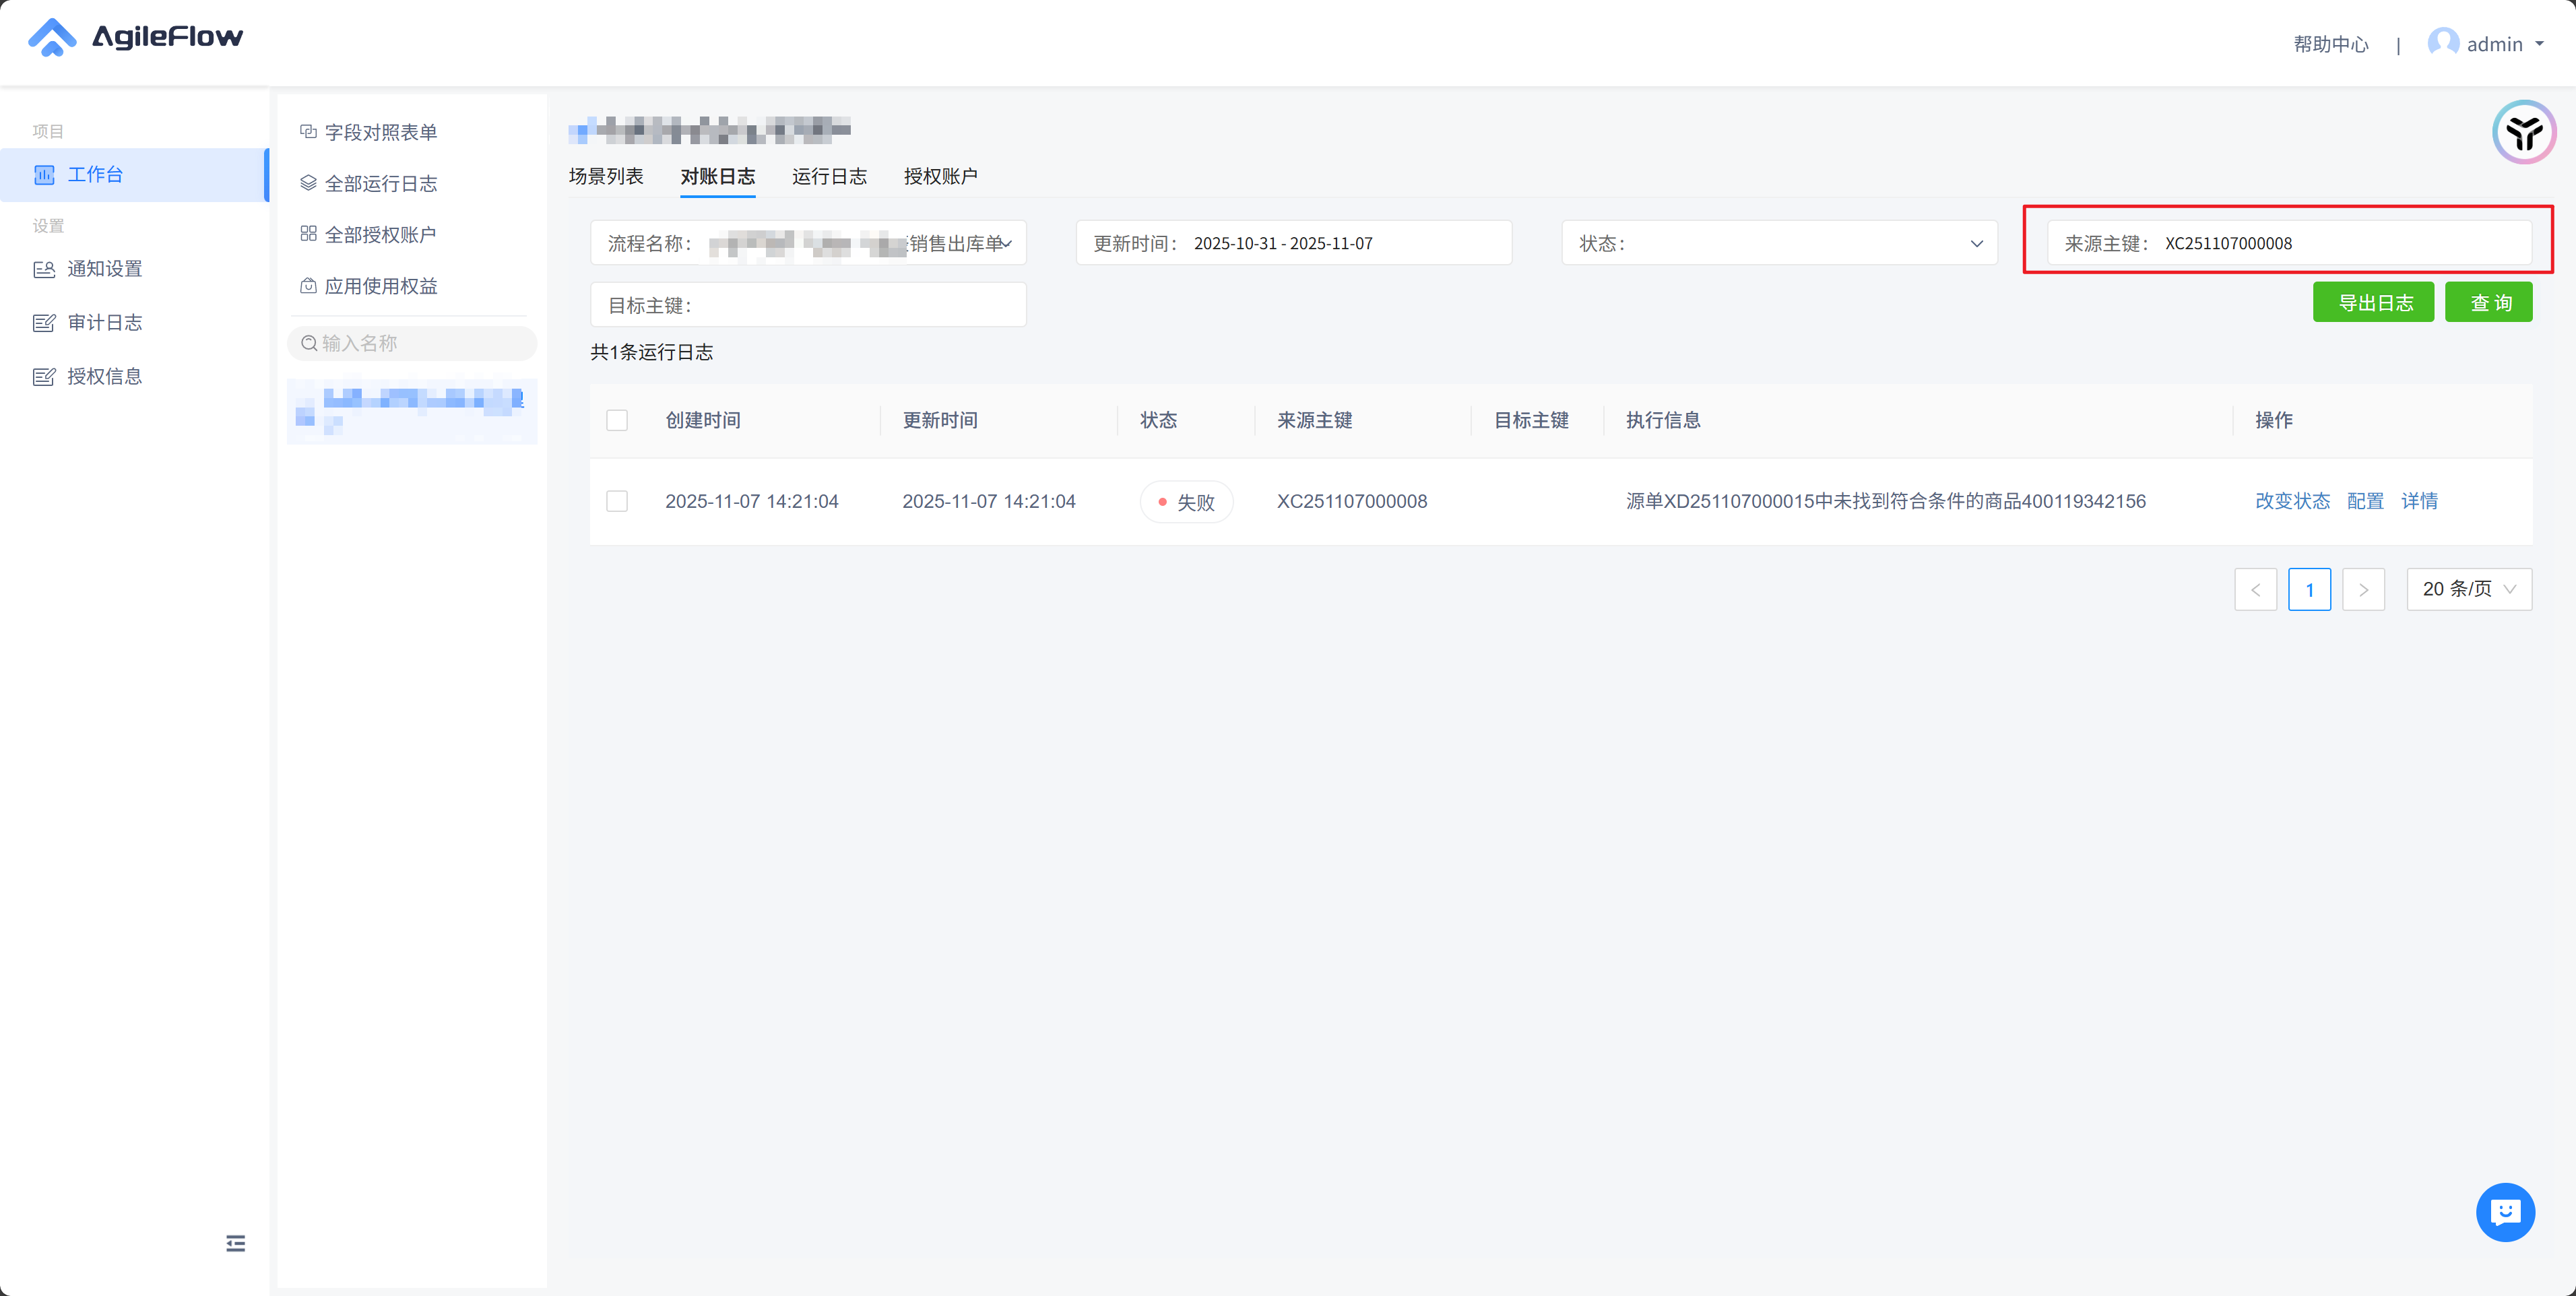Open 通知设置 from the sidebar

click(104, 269)
